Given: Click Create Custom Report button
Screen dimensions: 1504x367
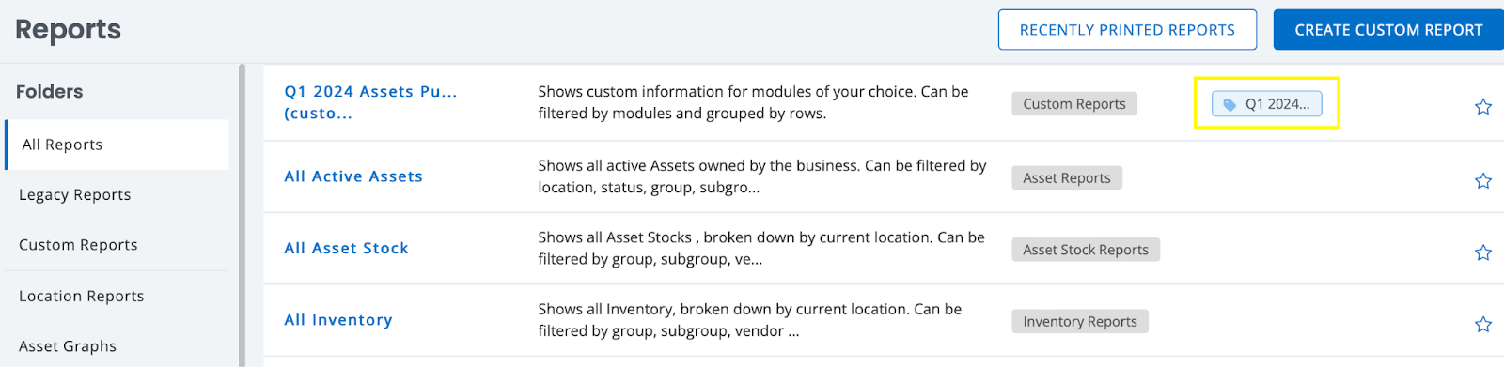Looking at the screenshot, I should click(1388, 30).
